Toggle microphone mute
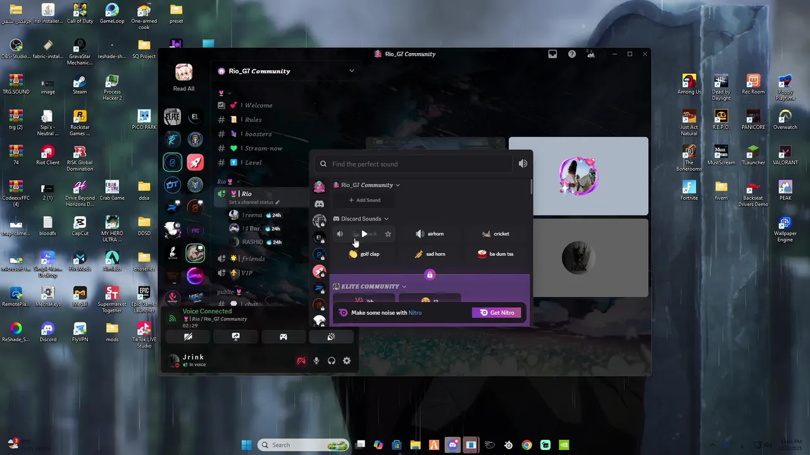Viewport: 810px width, 455px height. click(x=316, y=361)
